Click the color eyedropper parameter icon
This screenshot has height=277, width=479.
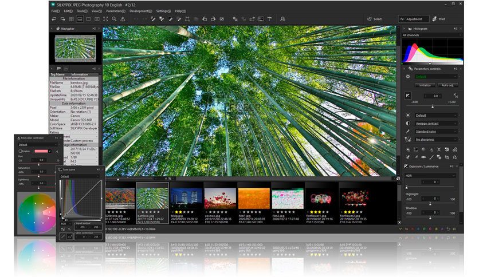pos(408,131)
